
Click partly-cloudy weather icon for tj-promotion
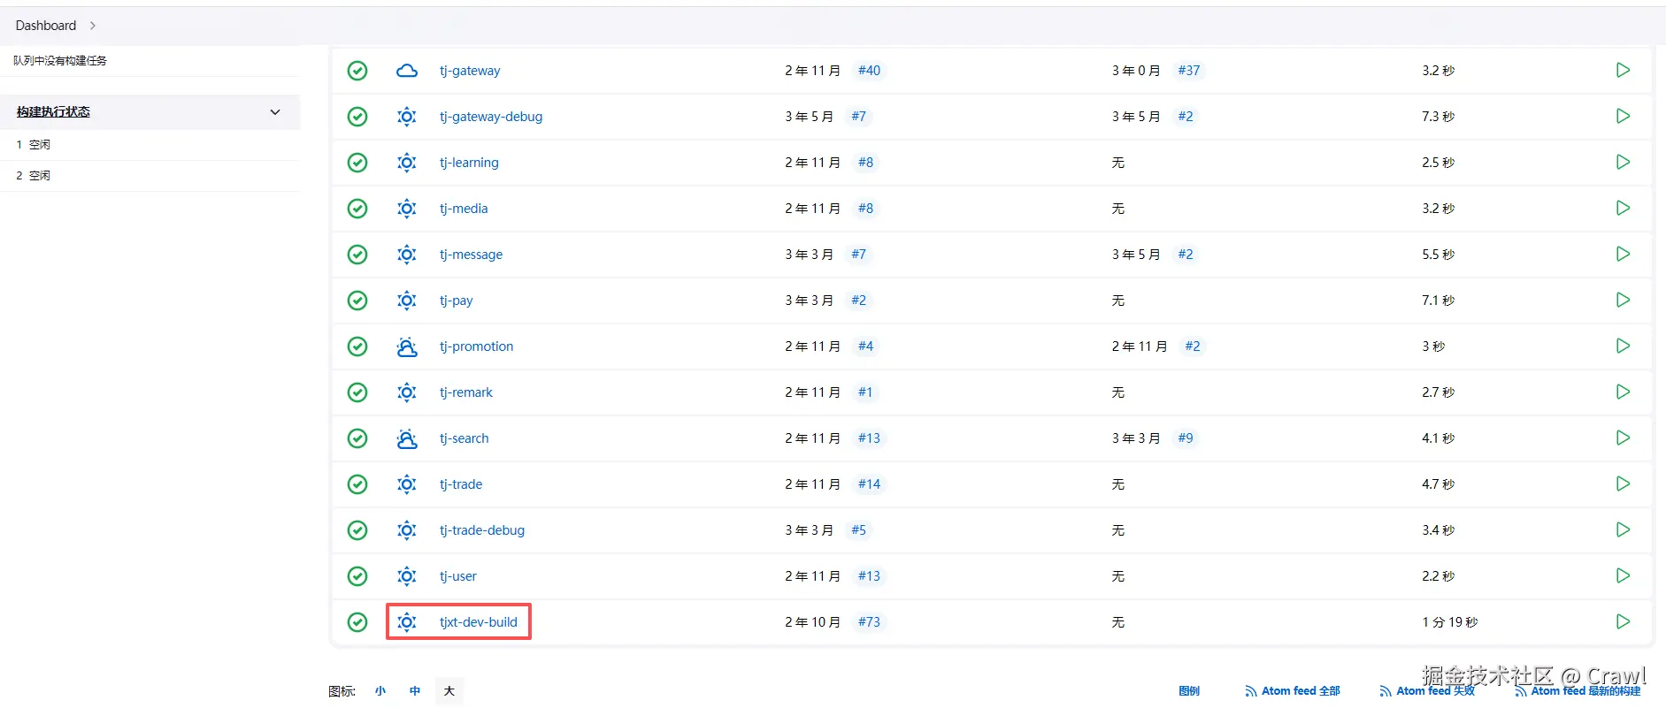pyautogui.click(x=407, y=346)
